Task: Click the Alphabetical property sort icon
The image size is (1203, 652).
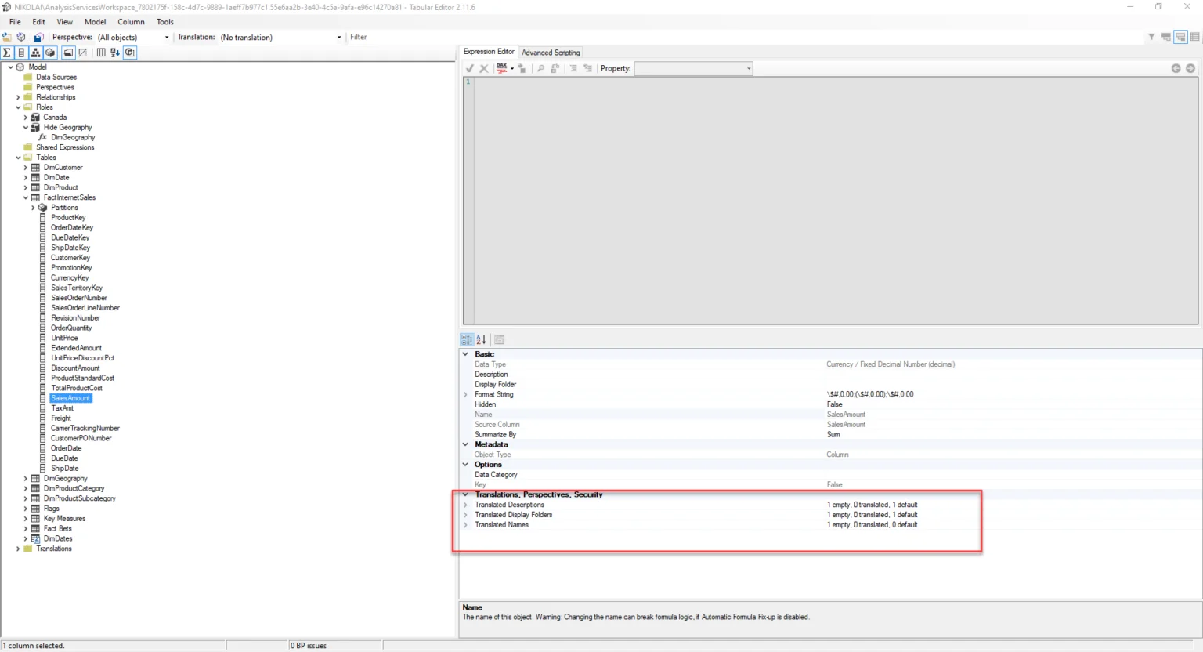Action: [481, 339]
